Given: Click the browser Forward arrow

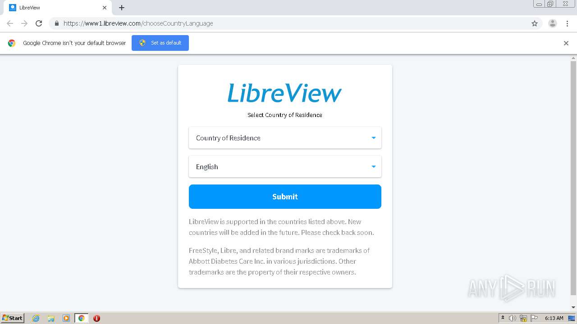Looking at the screenshot, I should coord(24,23).
